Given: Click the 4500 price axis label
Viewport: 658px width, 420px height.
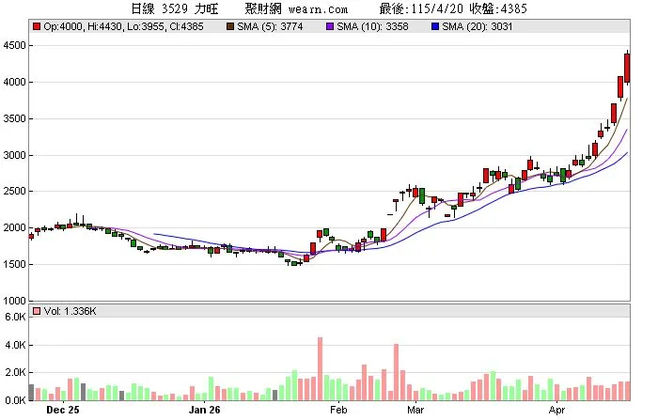Looking at the screenshot, I should pyautogui.click(x=14, y=45).
